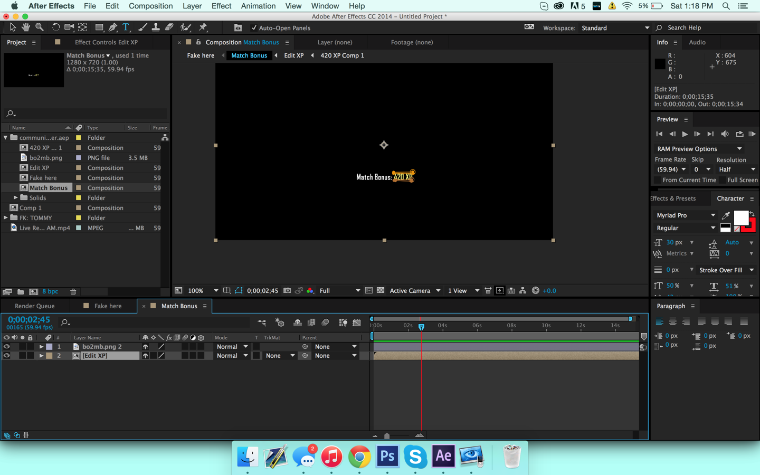
Task: Select the Eraser tool
Action: [169, 27]
